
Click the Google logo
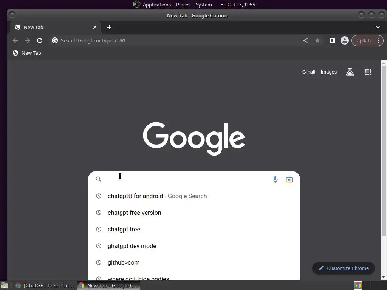[194, 139]
